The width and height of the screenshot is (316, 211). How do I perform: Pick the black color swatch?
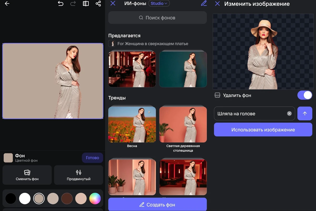(x=11, y=199)
